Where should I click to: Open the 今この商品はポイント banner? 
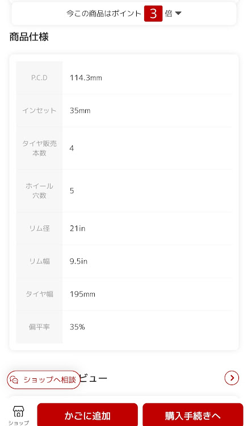(124, 14)
